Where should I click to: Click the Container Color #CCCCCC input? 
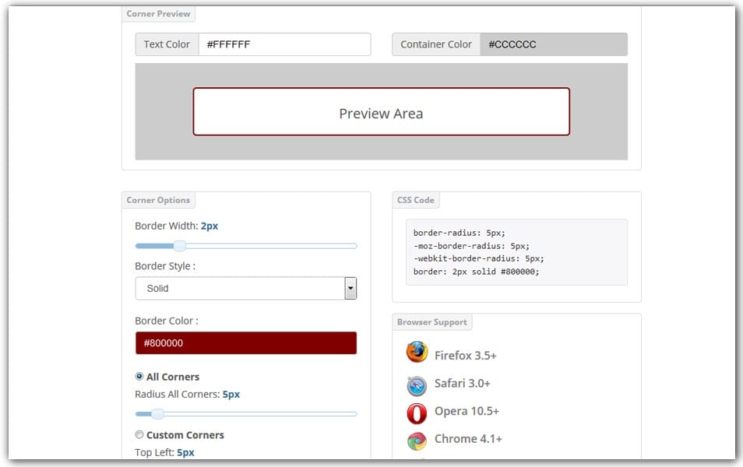click(553, 44)
